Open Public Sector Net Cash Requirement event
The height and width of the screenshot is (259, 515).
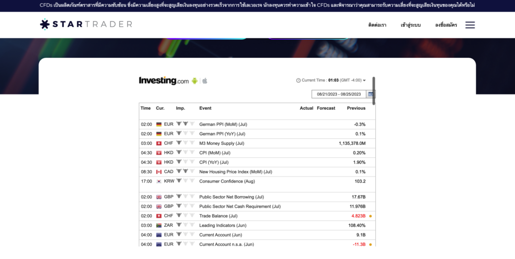[240, 207]
